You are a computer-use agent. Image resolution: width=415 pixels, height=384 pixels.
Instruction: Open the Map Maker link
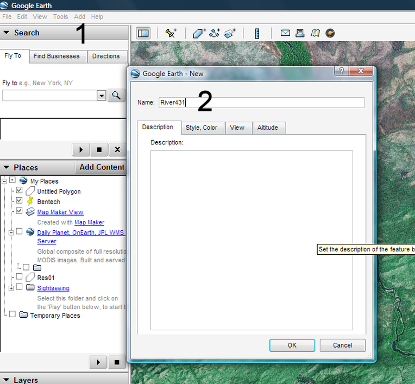[x=90, y=222]
